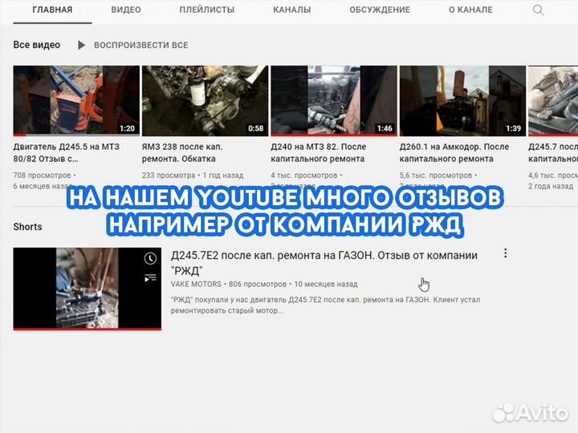Image resolution: width=578 pixels, height=433 pixels.
Task: Open the О КАНАЛЕ tab
Action: tap(470, 10)
